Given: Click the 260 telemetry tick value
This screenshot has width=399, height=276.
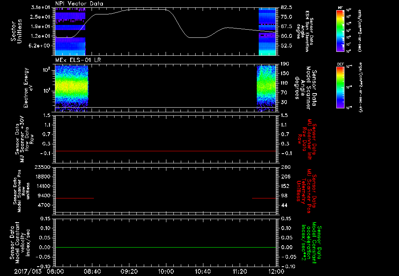Looking at the screenshot, I should (286, 167).
